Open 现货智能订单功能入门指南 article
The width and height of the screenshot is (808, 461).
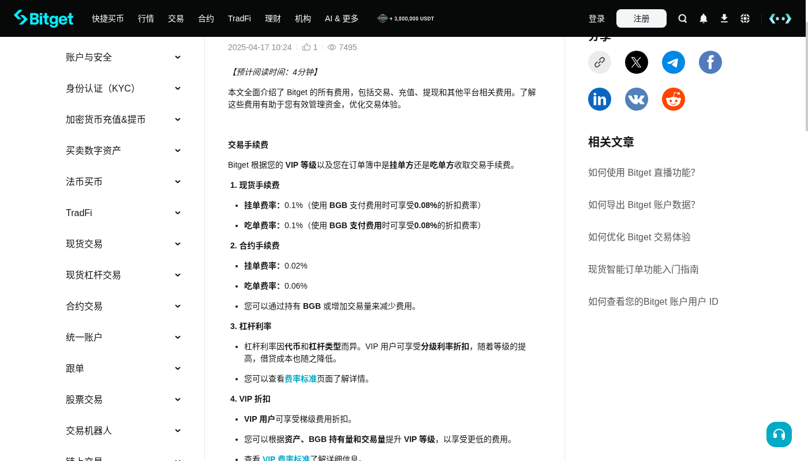644,269
